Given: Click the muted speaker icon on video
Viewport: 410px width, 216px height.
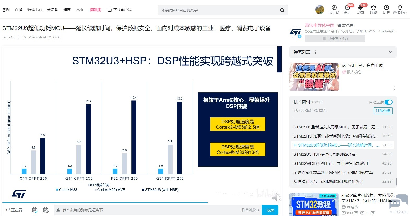Looking at the screenshot, I should point(276,198).
